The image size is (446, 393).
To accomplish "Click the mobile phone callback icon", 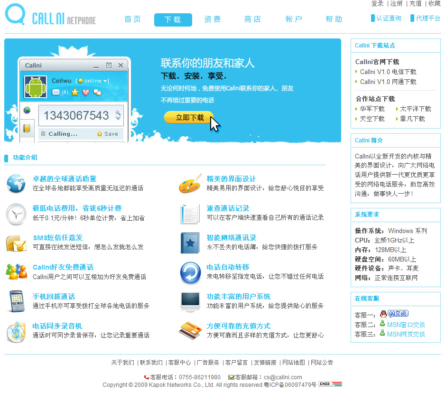I will (16, 301).
